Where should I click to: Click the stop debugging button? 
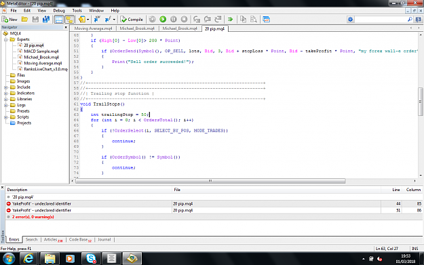[184, 20]
